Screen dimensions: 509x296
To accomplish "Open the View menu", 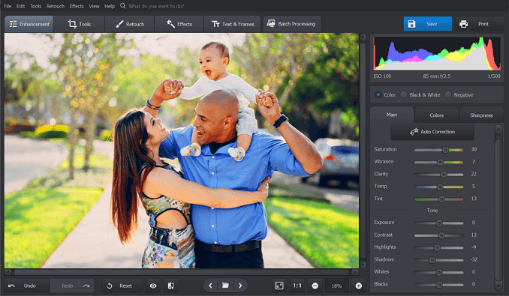I will coord(94,6).
